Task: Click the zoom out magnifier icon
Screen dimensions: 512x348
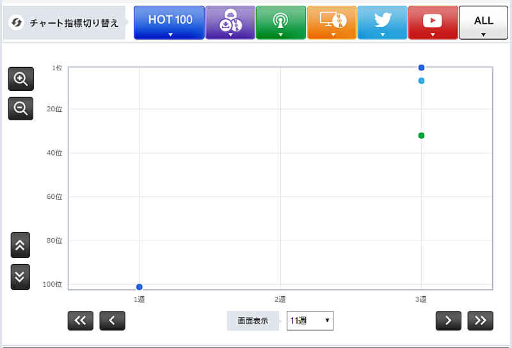Action: [x=20, y=109]
